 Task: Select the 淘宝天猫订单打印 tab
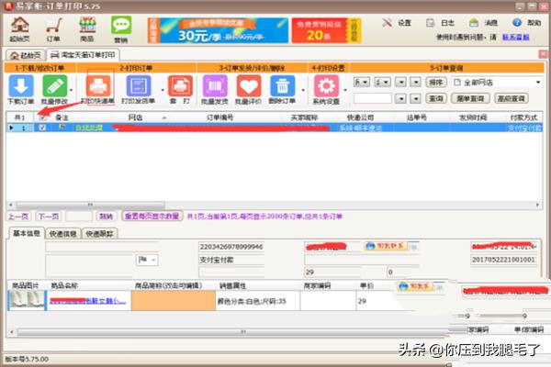tap(83, 55)
